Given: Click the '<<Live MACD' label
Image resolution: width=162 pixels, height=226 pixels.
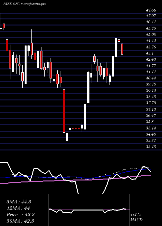Looking at the screenshot, I should point(136,218).
